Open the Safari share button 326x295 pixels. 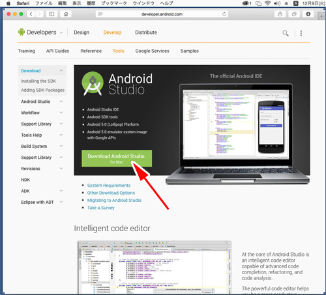[280, 14]
